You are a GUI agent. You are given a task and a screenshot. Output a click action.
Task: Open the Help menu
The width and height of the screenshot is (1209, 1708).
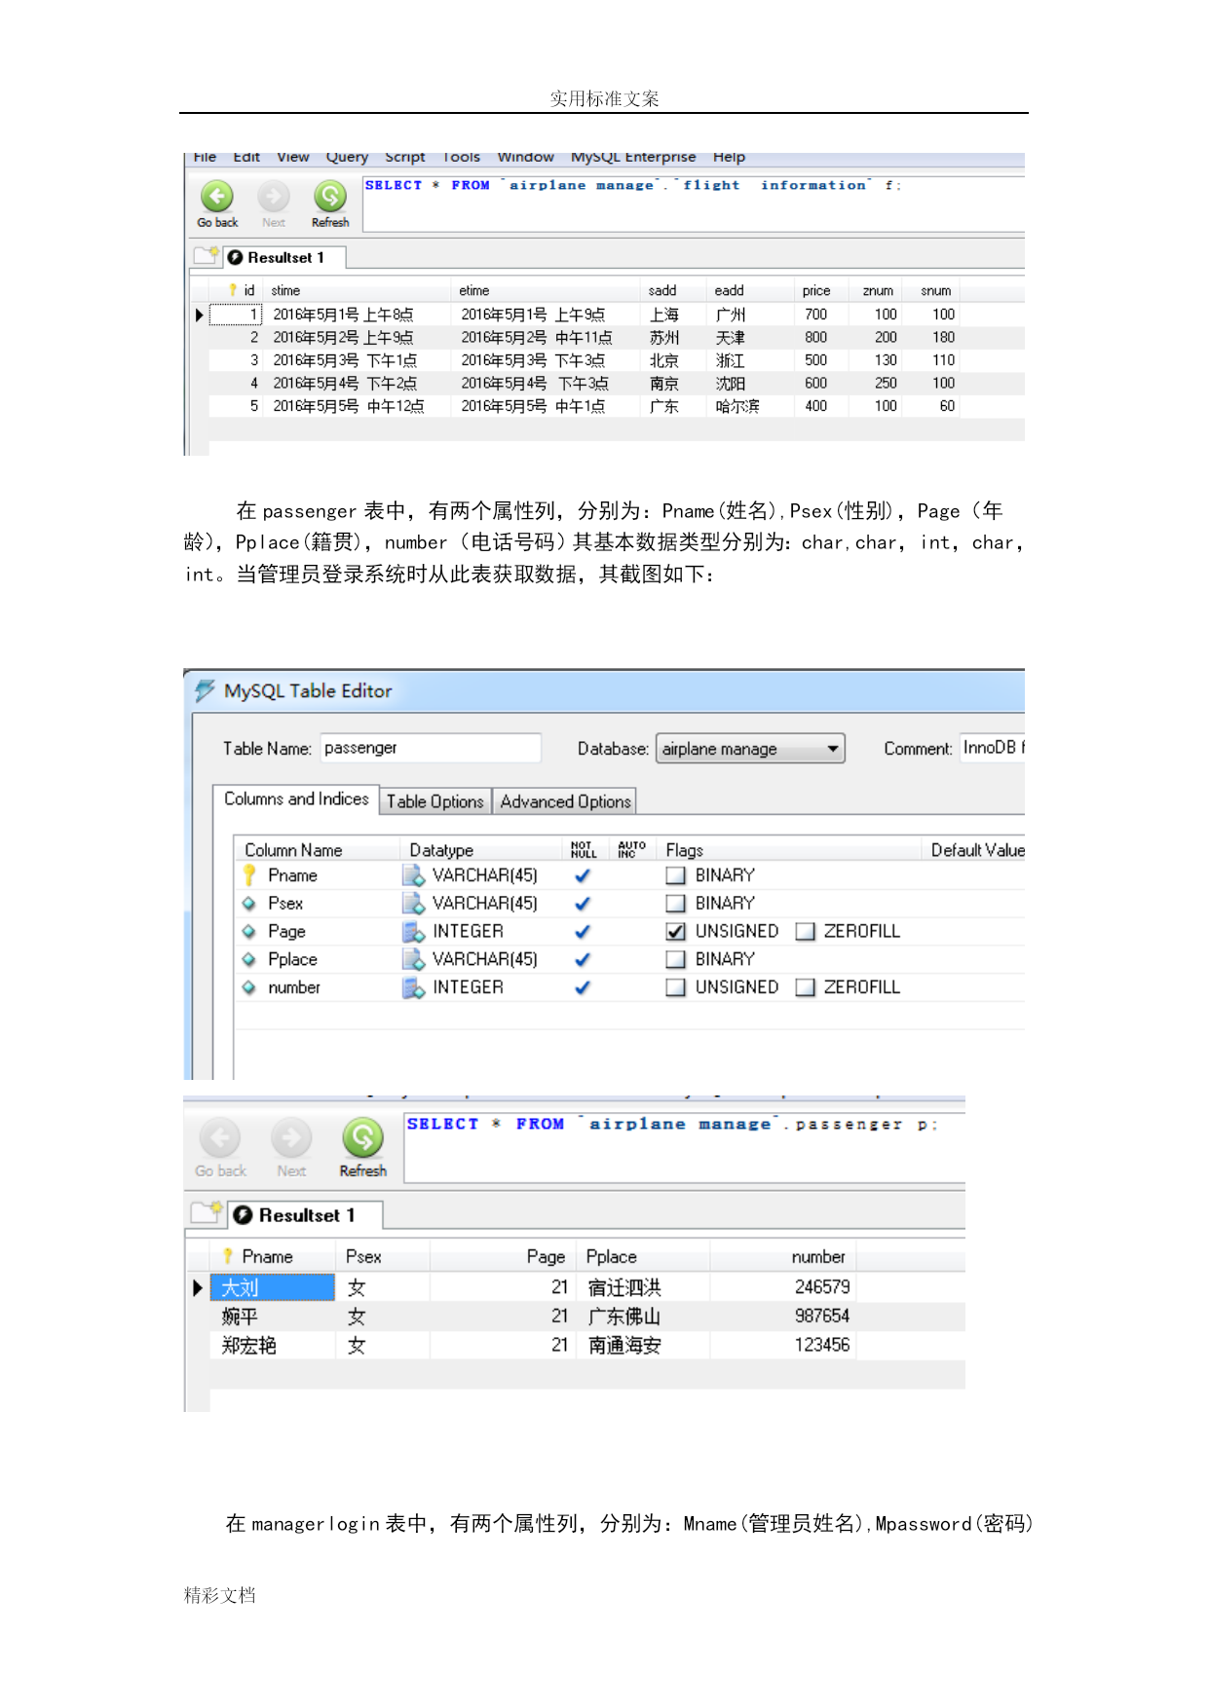[x=729, y=157]
